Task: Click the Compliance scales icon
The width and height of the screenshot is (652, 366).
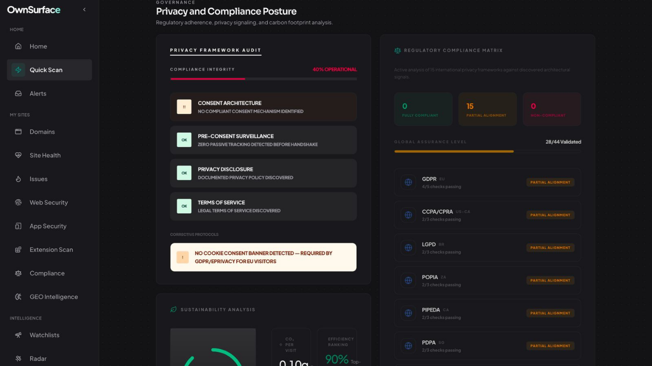Action: (18, 273)
